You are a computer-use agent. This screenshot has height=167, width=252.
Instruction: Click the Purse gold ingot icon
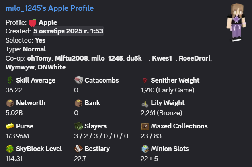(10, 126)
